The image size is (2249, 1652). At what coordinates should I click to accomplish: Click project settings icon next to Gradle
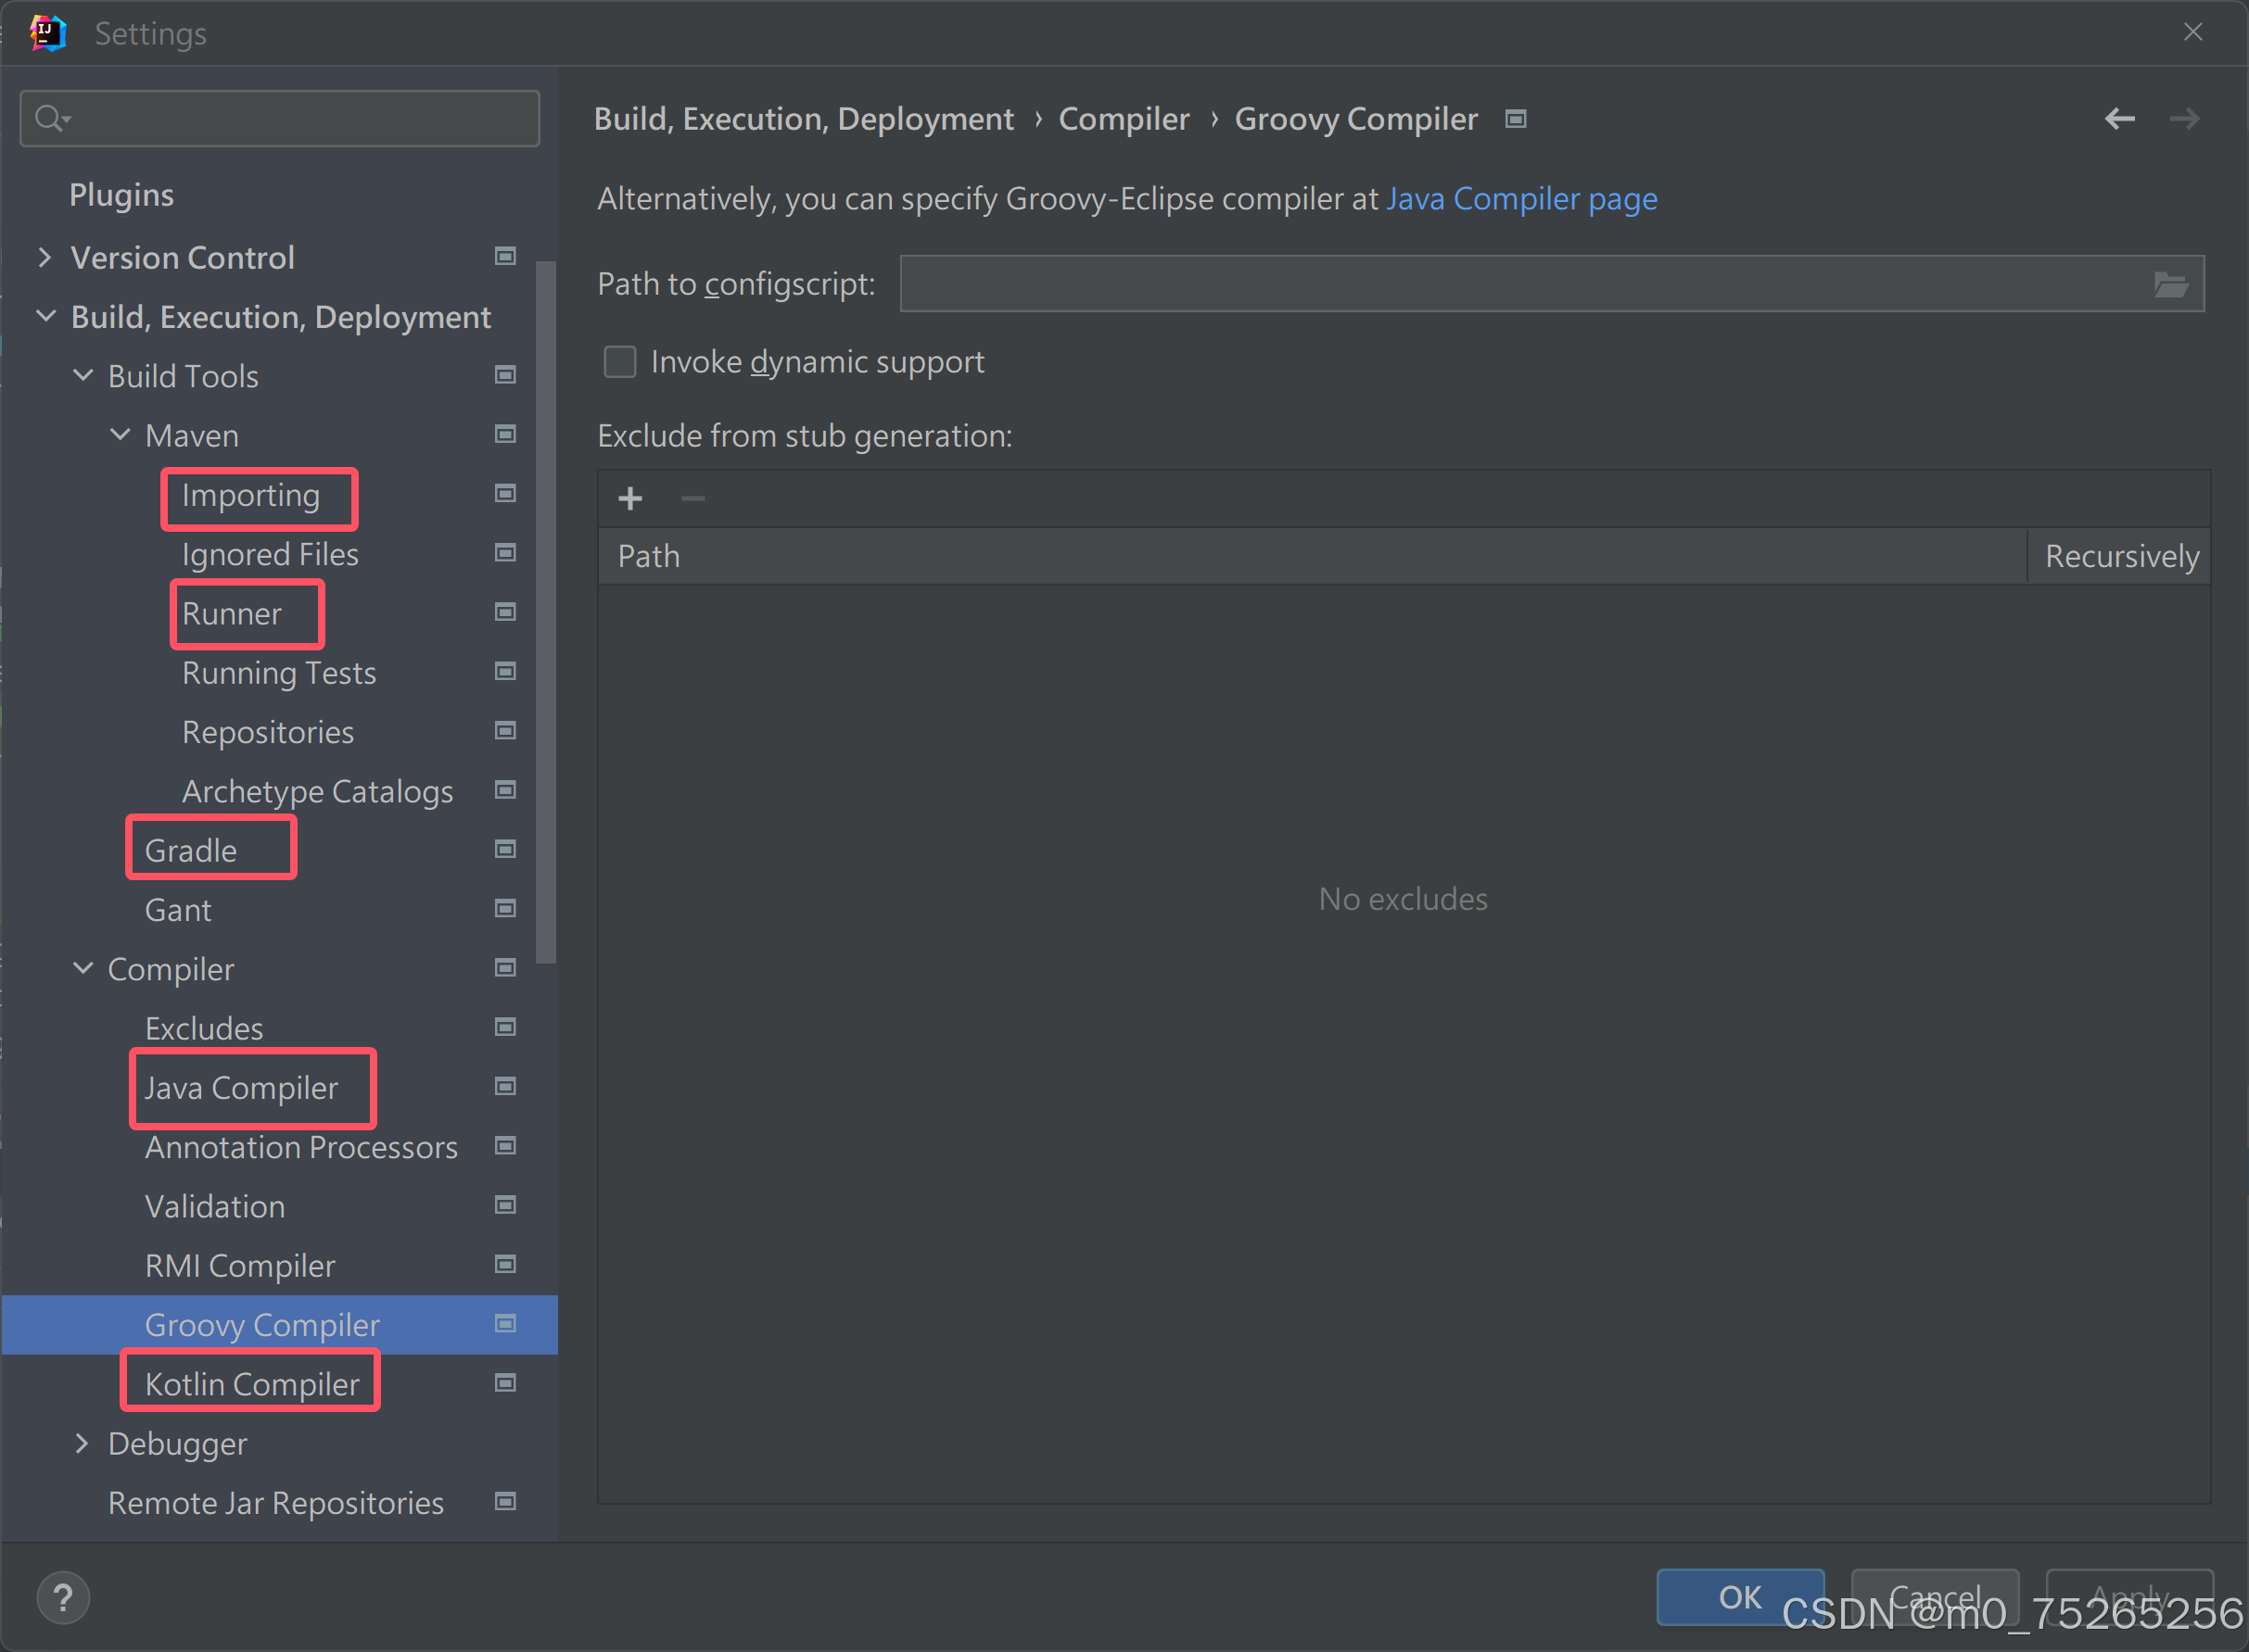click(505, 850)
